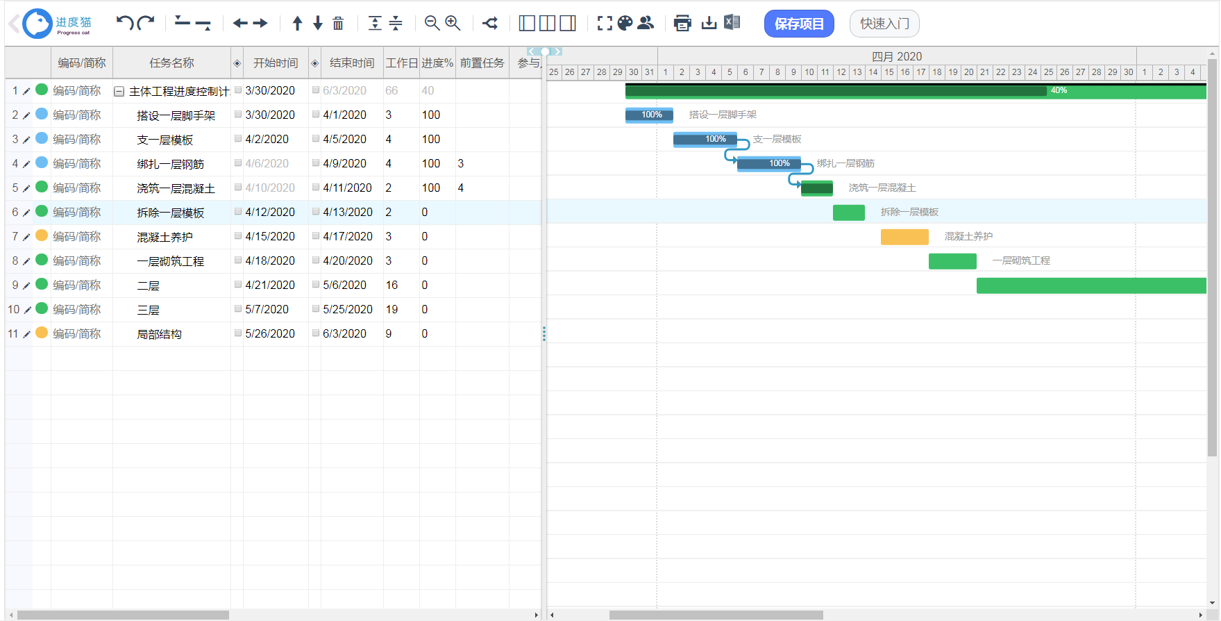Tick start milestone checkbox for 主体工程进度控制计 row

[238, 90]
